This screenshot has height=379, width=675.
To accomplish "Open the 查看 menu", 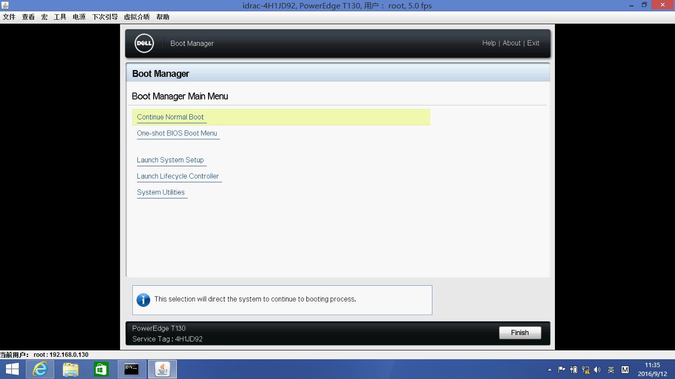I will 28,17.
